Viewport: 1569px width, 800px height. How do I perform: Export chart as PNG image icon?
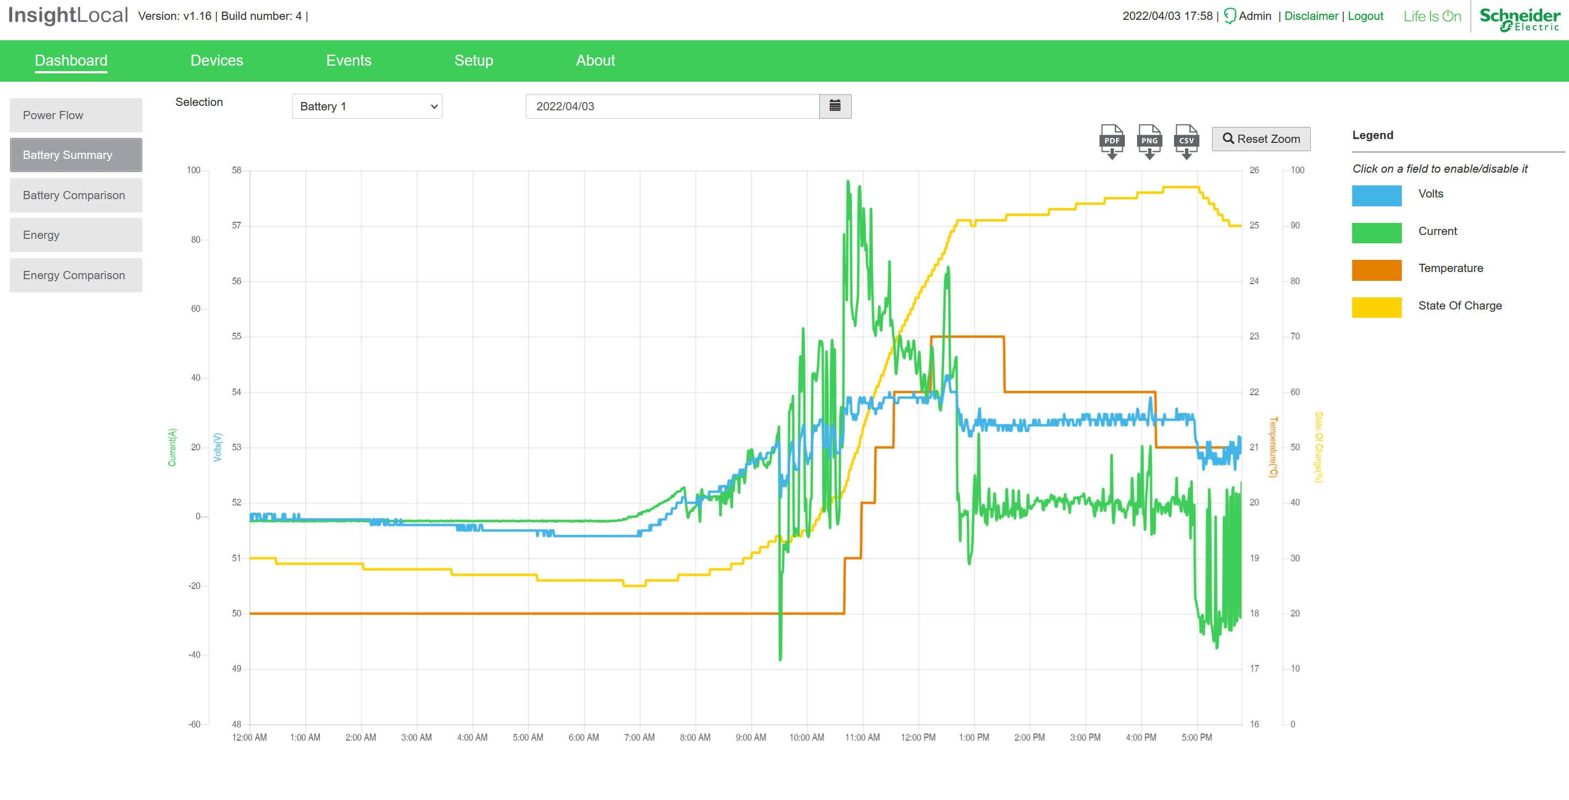click(1149, 141)
